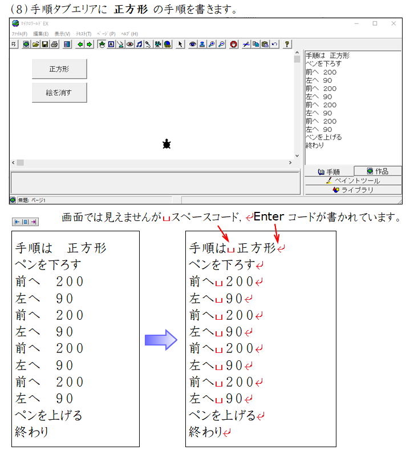
Task: Click the slider tool icon next to text tool
Action: point(120,44)
